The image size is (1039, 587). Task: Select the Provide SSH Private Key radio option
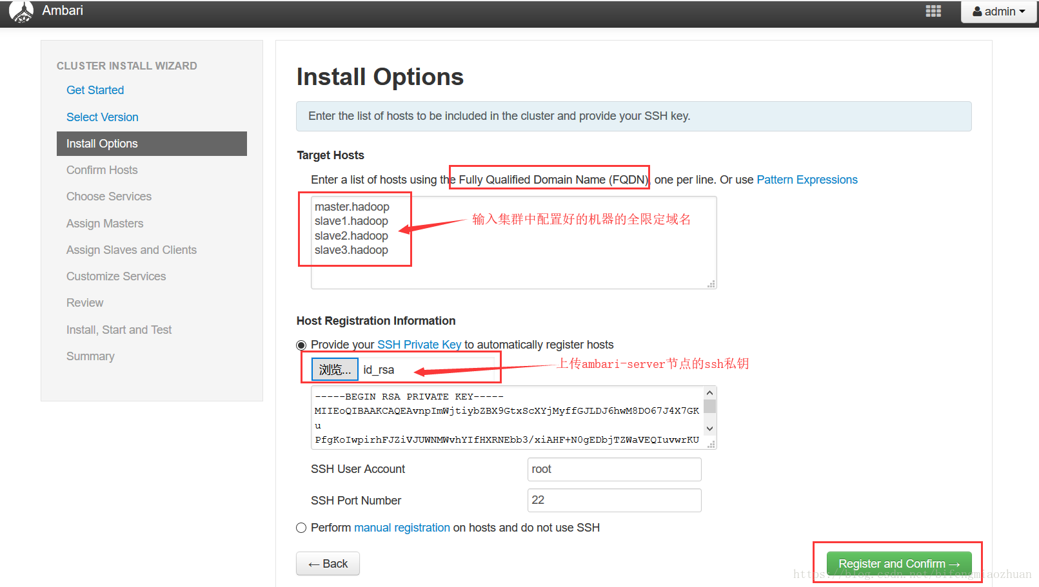click(301, 345)
